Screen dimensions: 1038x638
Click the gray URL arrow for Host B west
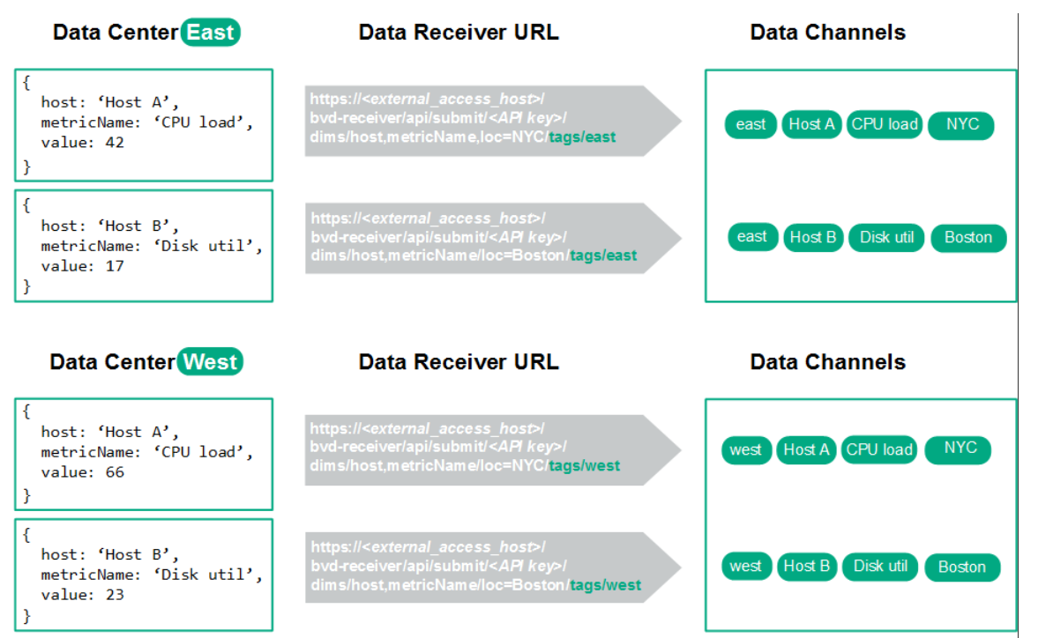(x=481, y=564)
